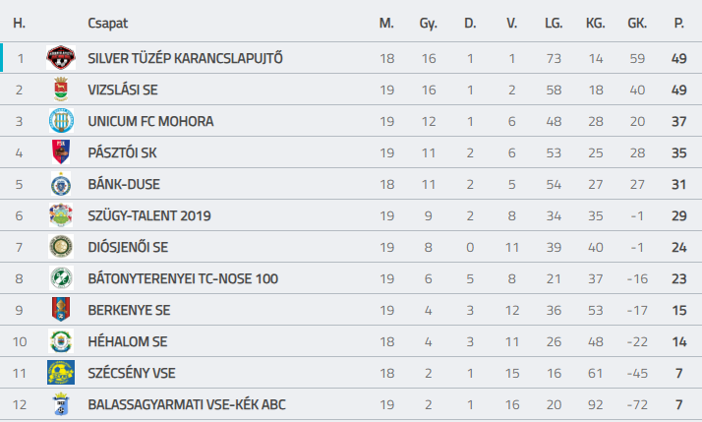The image size is (702, 422).
Task: Open the Szügy-Talent 2019 crest
Action: click(61, 215)
